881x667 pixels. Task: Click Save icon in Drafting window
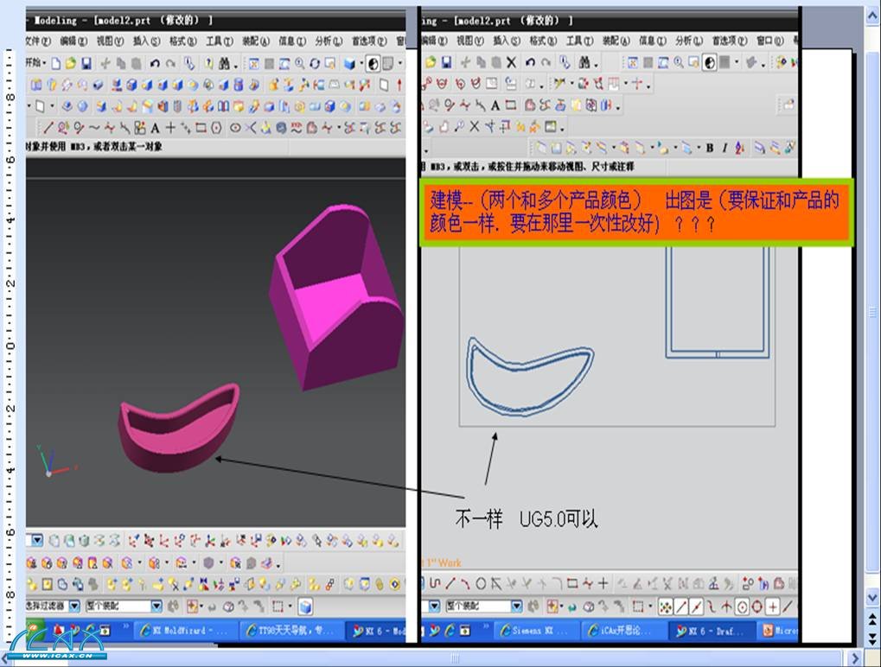click(446, 61)
